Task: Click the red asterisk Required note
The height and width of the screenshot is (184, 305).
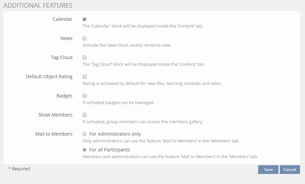Action: [19, 169]
